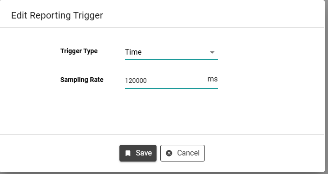Click the empty dialog footer beside Cancel

[263, 153]
